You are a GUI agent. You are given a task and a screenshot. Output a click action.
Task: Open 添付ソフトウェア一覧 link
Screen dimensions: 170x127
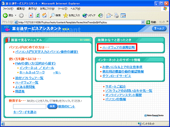coord(29,78)
